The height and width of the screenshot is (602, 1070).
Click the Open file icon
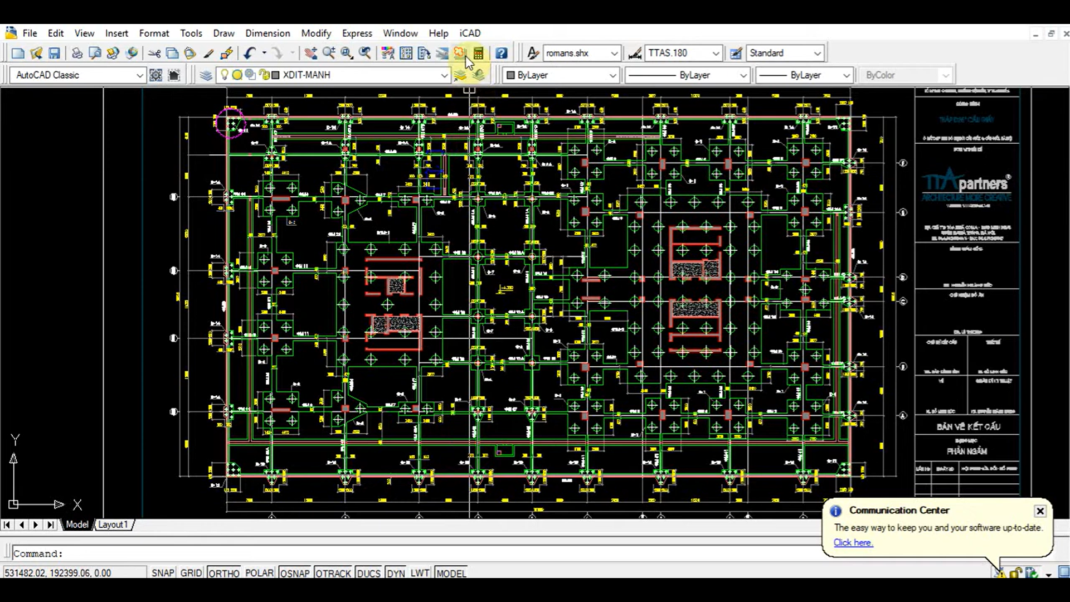36,54
